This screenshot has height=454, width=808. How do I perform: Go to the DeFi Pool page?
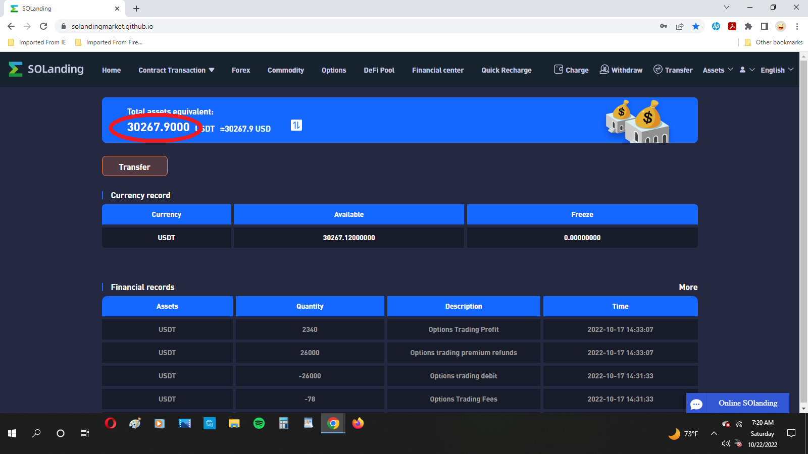(379, 70)
